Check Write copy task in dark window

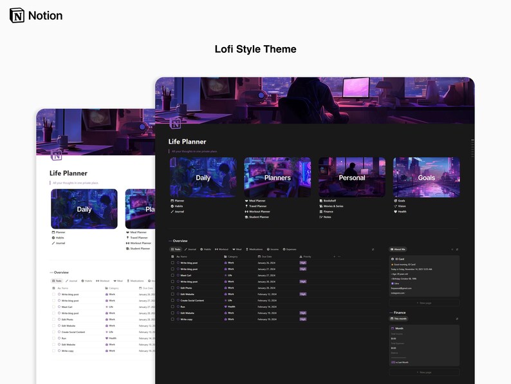pyautogui.click(x=172, y=319)
